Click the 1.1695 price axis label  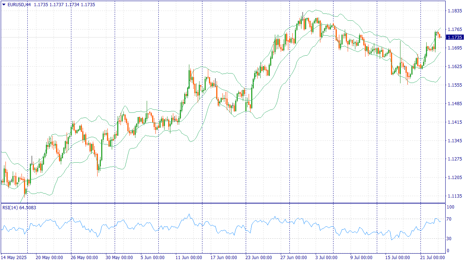454,48
